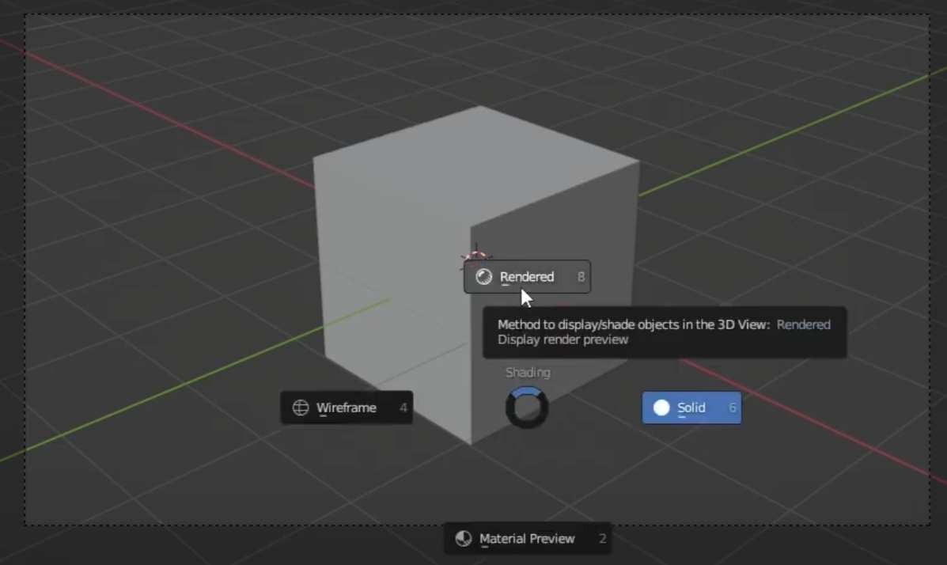Select Rendered shading in pie menu
This screenshot has height=565, width=947.
click(x=527, y=277)
